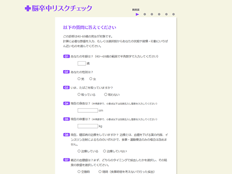Click the purple arrow progress marker
232x174 pixels.
coord(137,14)
